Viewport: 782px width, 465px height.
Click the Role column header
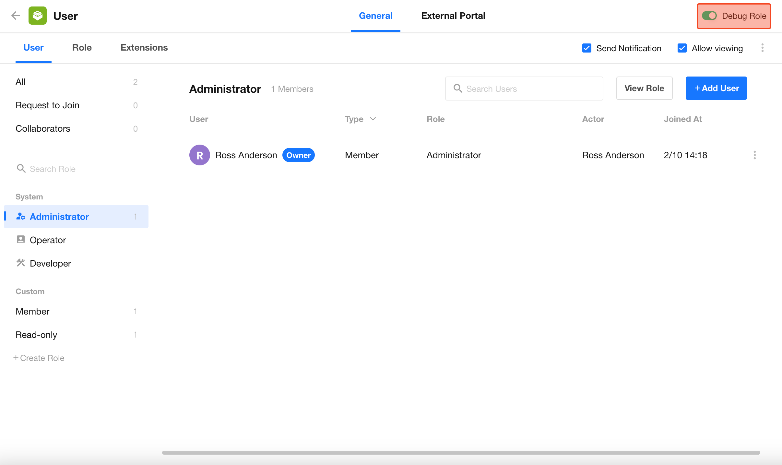tap(435, 119)
